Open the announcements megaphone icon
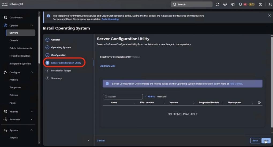This screenshot has height=147, width=273. coord(233,4)
